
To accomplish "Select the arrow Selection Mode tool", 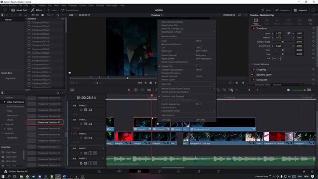I will click(x=129, y=90).
